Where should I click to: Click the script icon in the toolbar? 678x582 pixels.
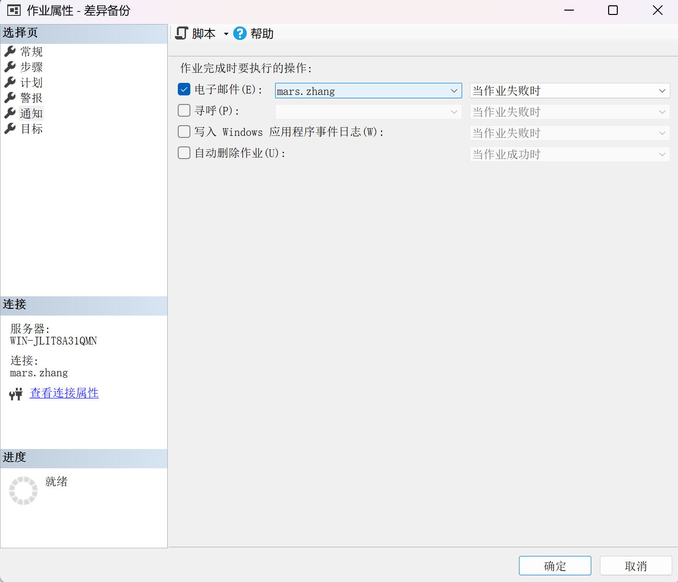click(x=181, y=33)
